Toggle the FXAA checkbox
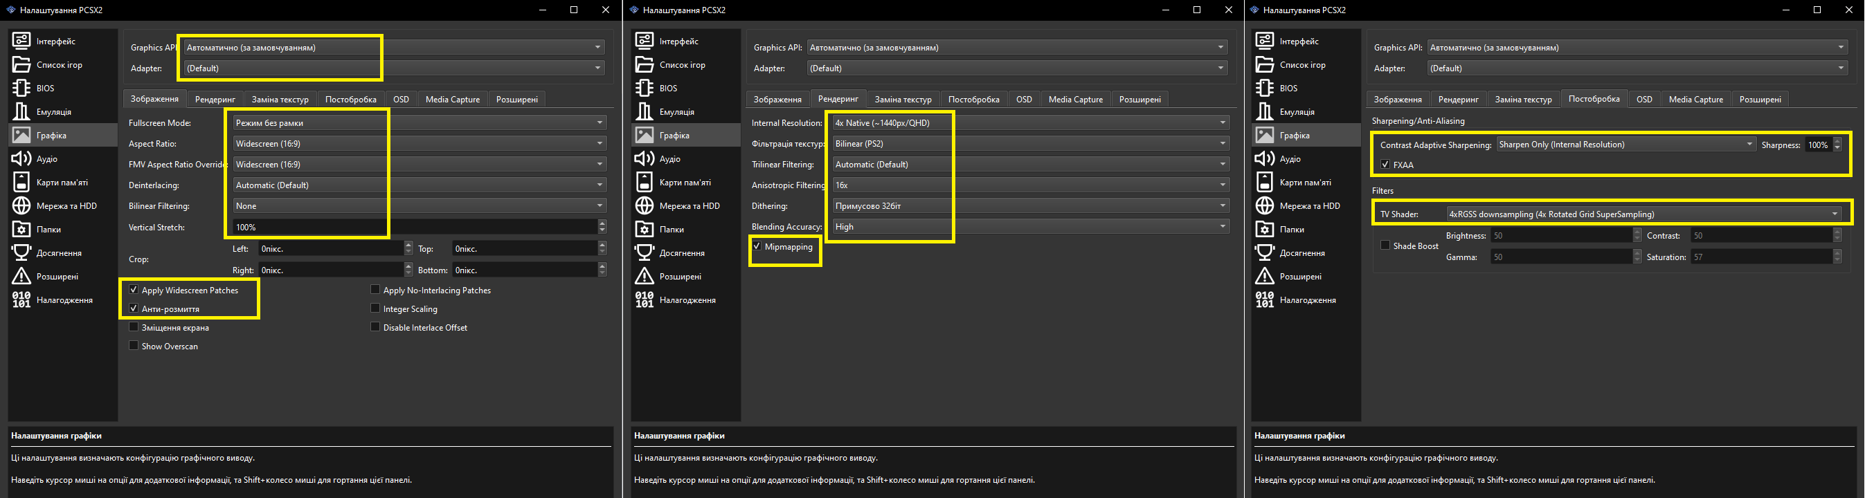 click(1385, 165)
